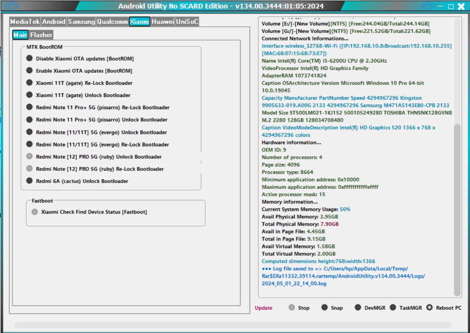Switch to the MediaTek tab
The image size is (470, 333).
(x=25, y=22)
